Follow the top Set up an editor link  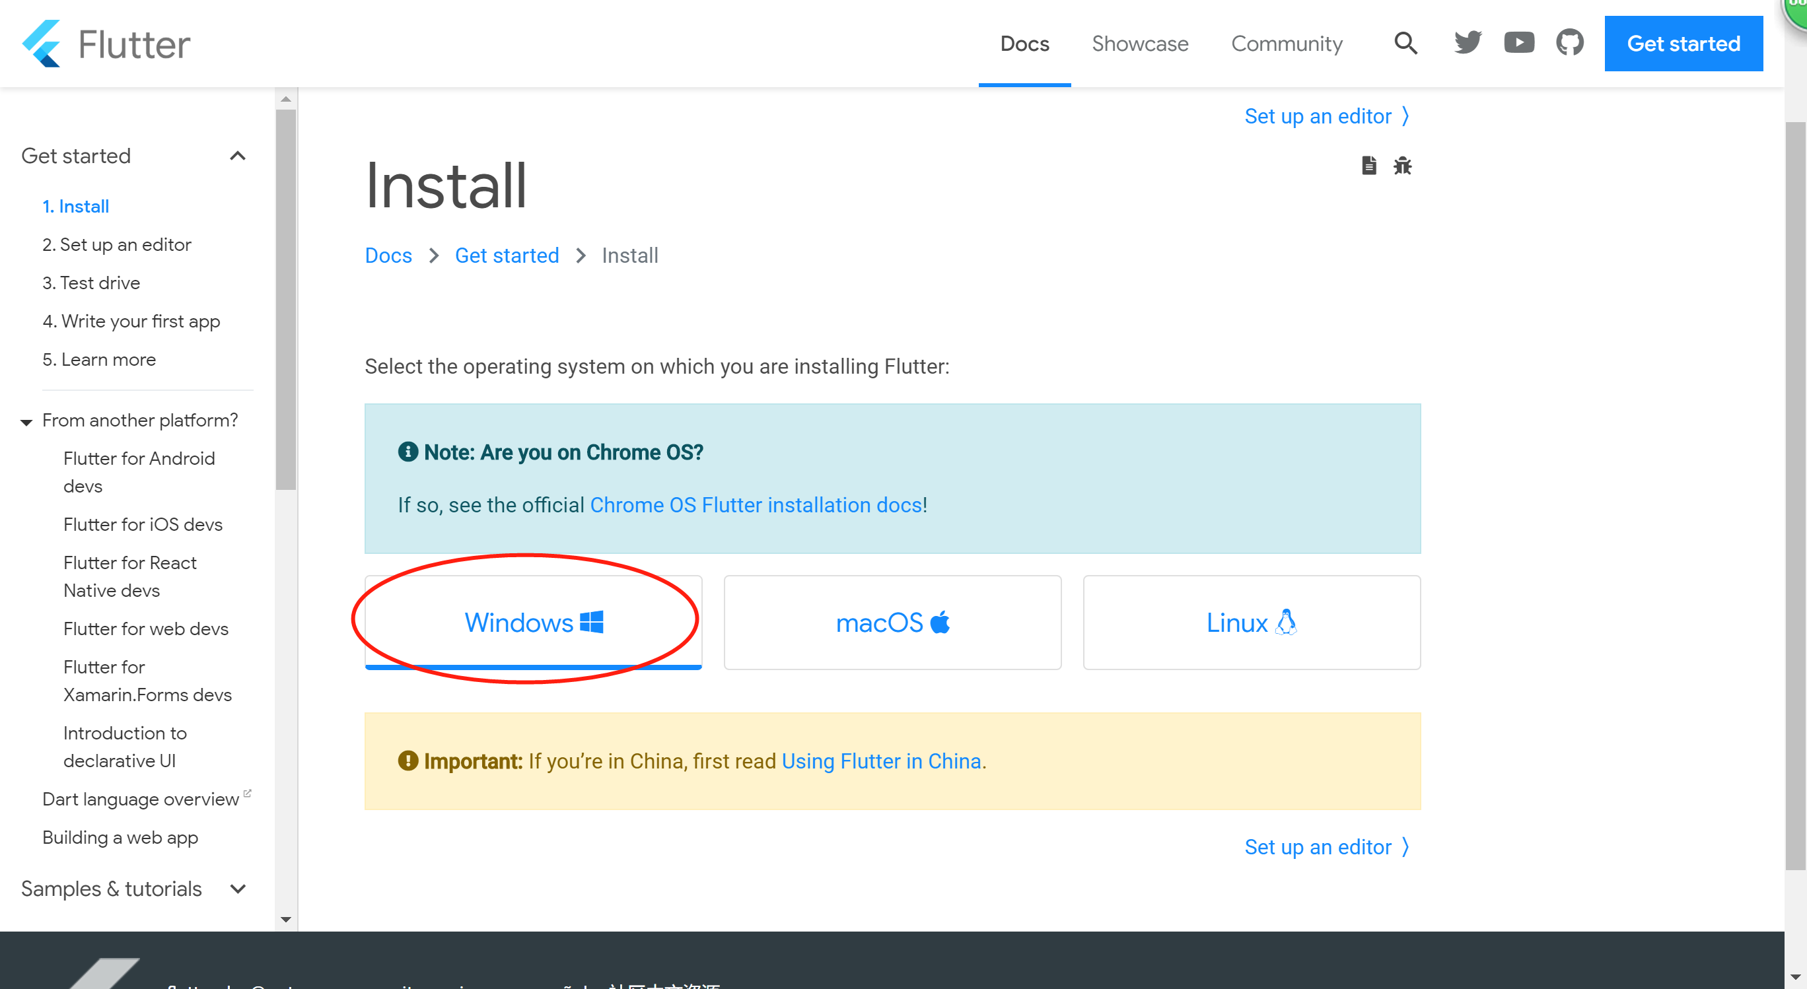[1326, 116]
